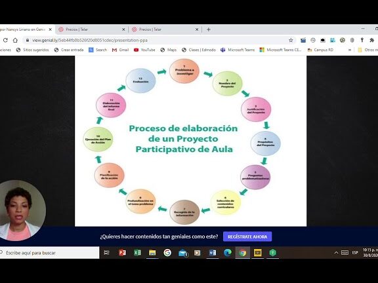This screenshot has width=378, height=283.
Task: Open the Mail app in taskbar
Action: (183, 253)
